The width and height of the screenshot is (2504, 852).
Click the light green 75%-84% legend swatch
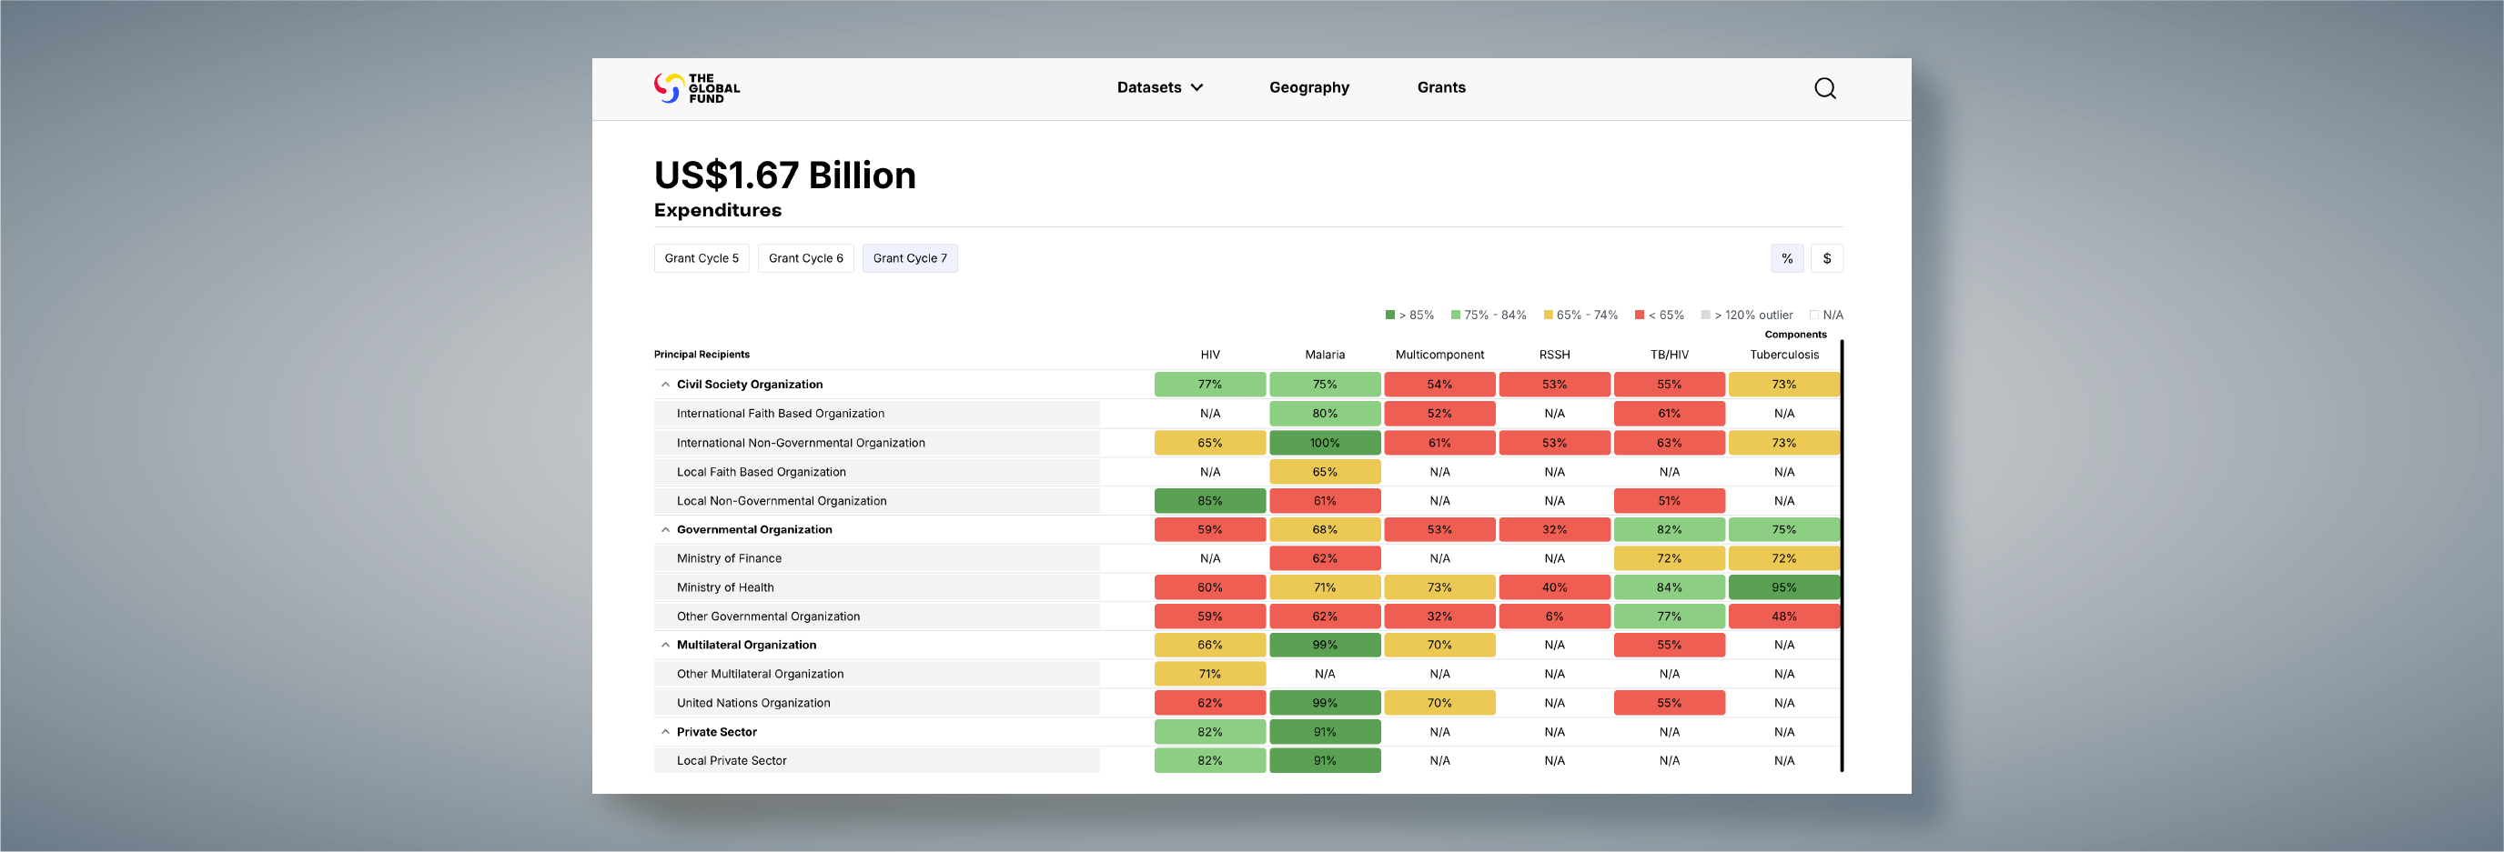[x=1455, y=315]
